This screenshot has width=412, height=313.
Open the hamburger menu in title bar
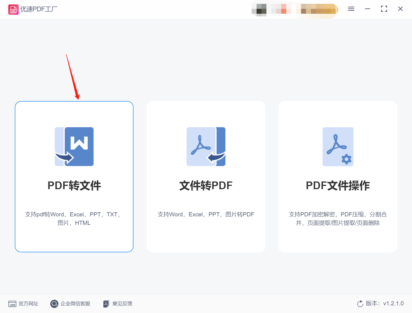tap(351, 9)
